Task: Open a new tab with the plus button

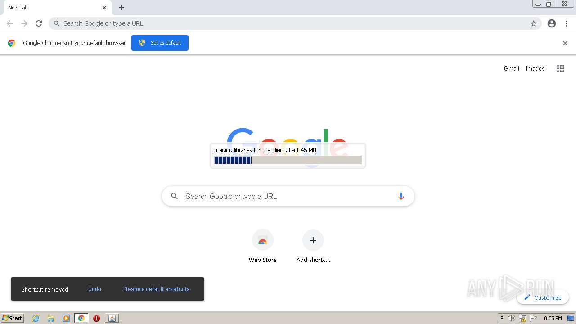Action: [121, 8]
